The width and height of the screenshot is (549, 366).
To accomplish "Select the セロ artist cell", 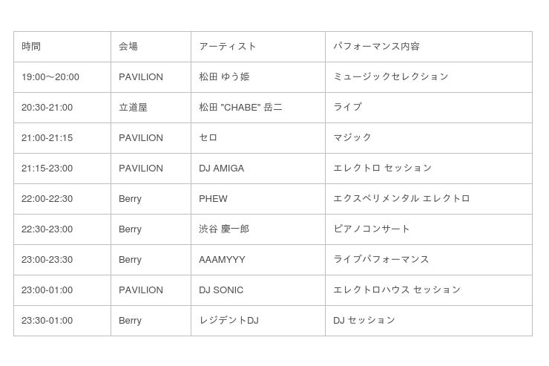I will pos(208,138).
